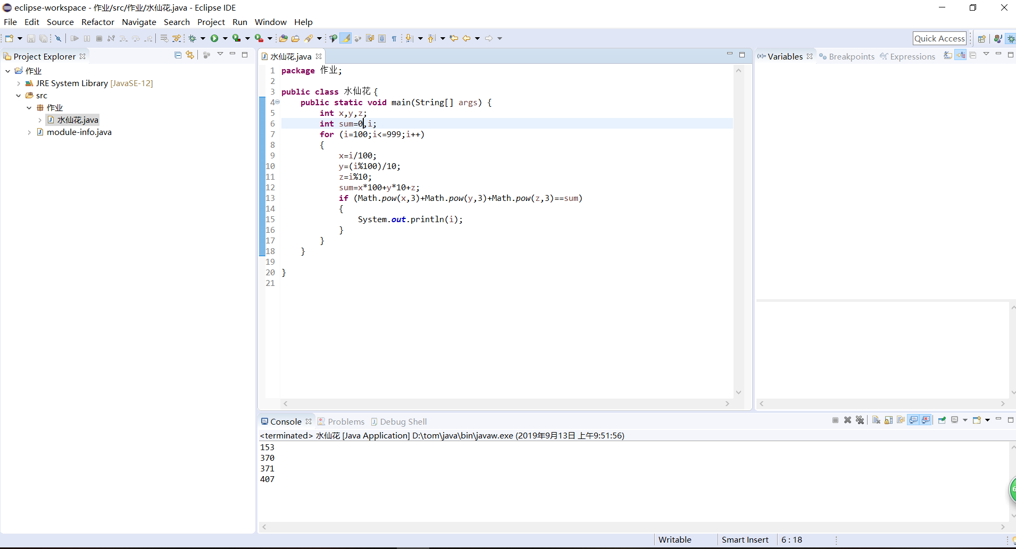1016x549 pixels.
Task: Open the Open Console dropdown arrow
Action: [x=987, y=420]
